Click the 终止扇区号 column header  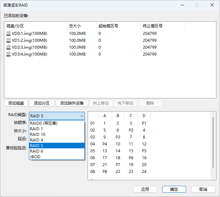point(163,26)
